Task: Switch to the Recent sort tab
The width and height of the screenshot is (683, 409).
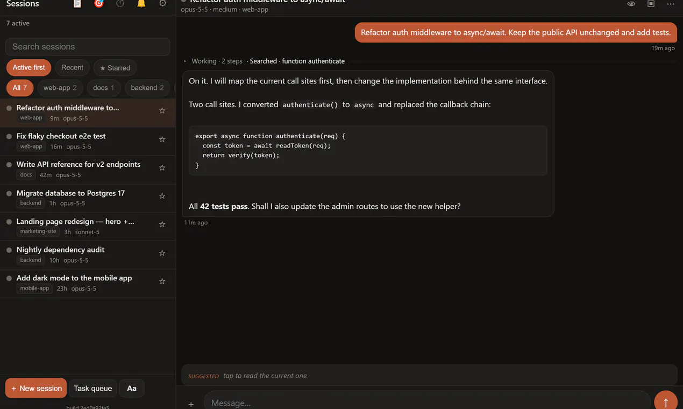Action: [72, 67]
